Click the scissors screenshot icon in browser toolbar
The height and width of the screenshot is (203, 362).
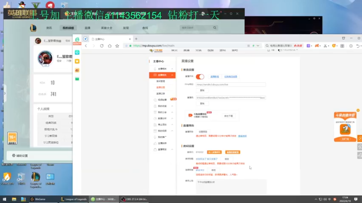pyautogui.click(x=325, y=46)
